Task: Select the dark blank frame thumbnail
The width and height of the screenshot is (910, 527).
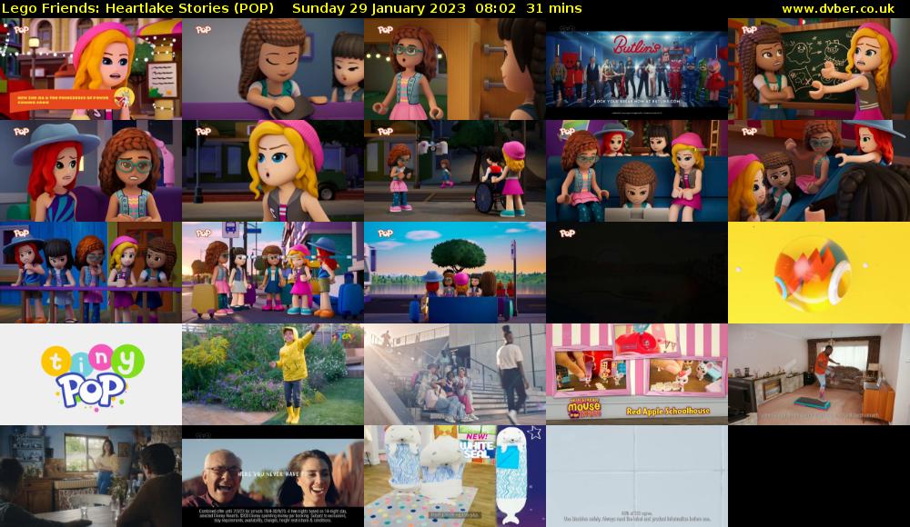Action: point(637,273)
